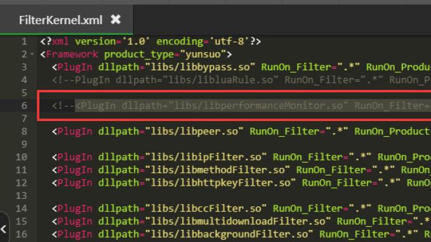Click the libhttpkeyFilter.so dllpath value

(x=221, y=182)
